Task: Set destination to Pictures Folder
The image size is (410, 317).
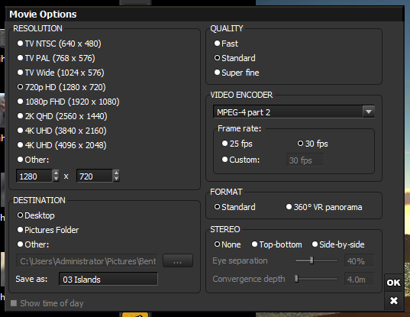Action: point(48,230)
